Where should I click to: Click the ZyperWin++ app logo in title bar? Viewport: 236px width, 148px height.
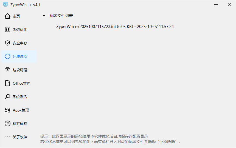(5, 4)
